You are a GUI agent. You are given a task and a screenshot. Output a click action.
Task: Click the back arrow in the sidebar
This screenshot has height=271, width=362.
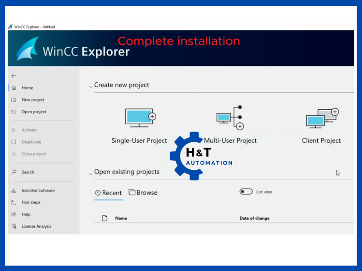pos(14,76)
